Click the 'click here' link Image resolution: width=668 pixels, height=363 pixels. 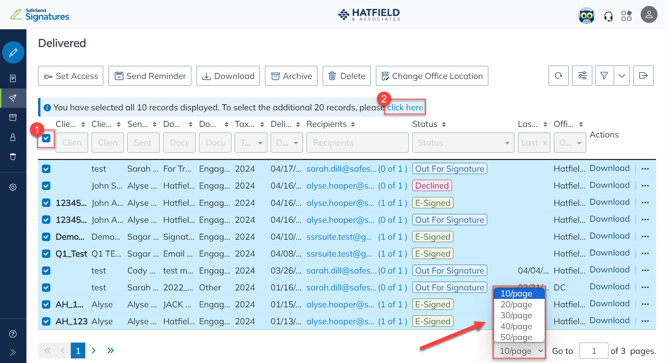coord(405,107)
